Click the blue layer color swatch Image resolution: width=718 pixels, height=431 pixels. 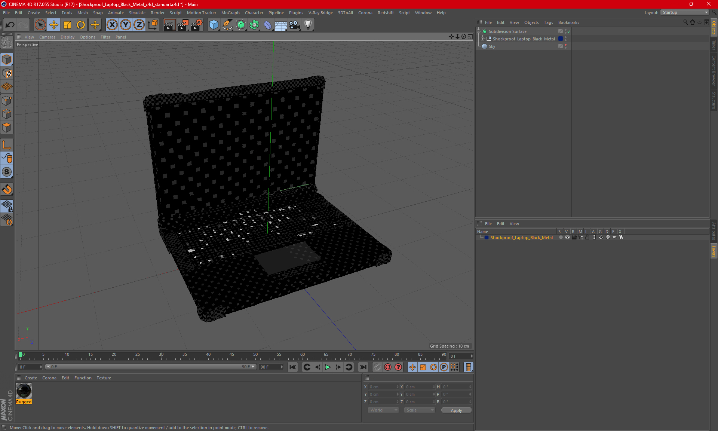(486, 238)
